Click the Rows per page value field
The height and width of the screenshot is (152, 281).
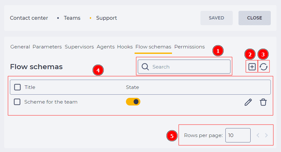(x=238, y=135)
